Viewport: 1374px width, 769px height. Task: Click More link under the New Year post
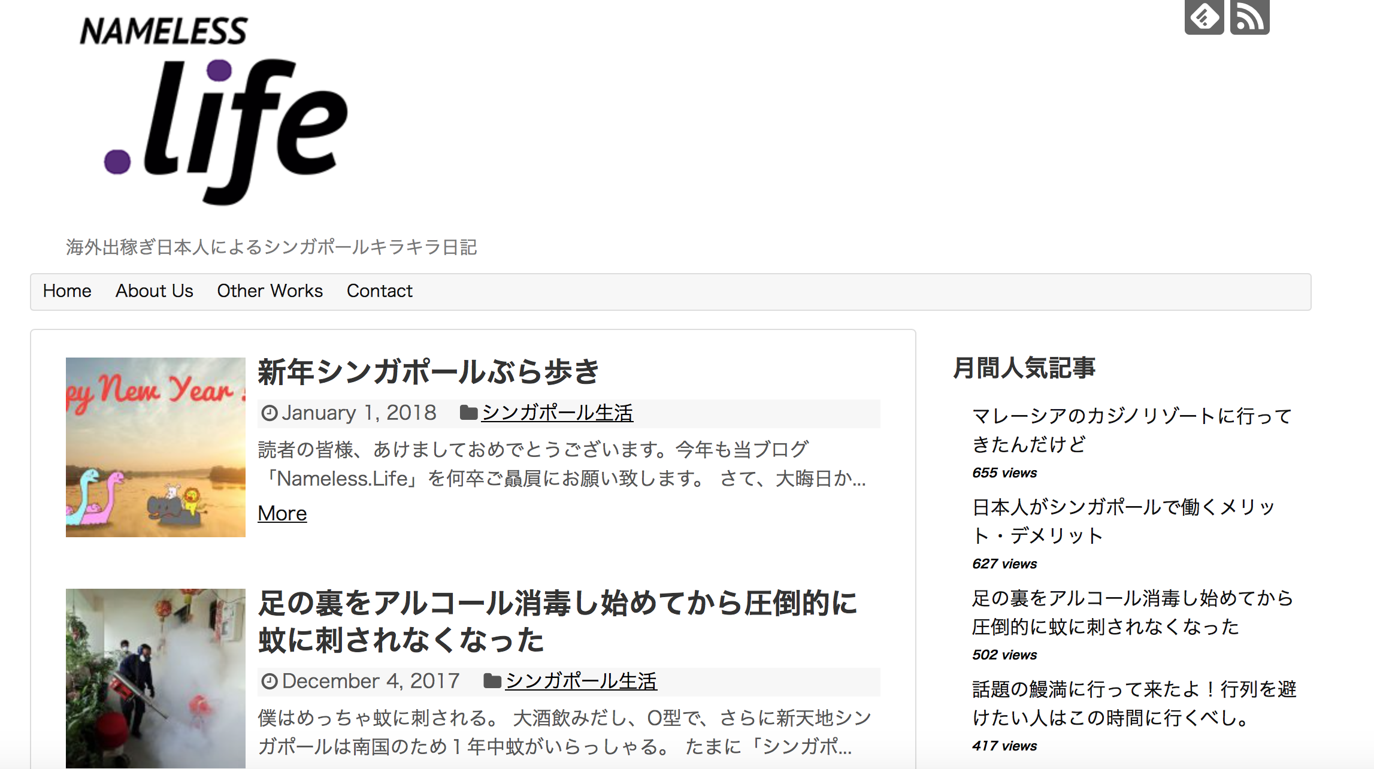(x=282, y=514)
